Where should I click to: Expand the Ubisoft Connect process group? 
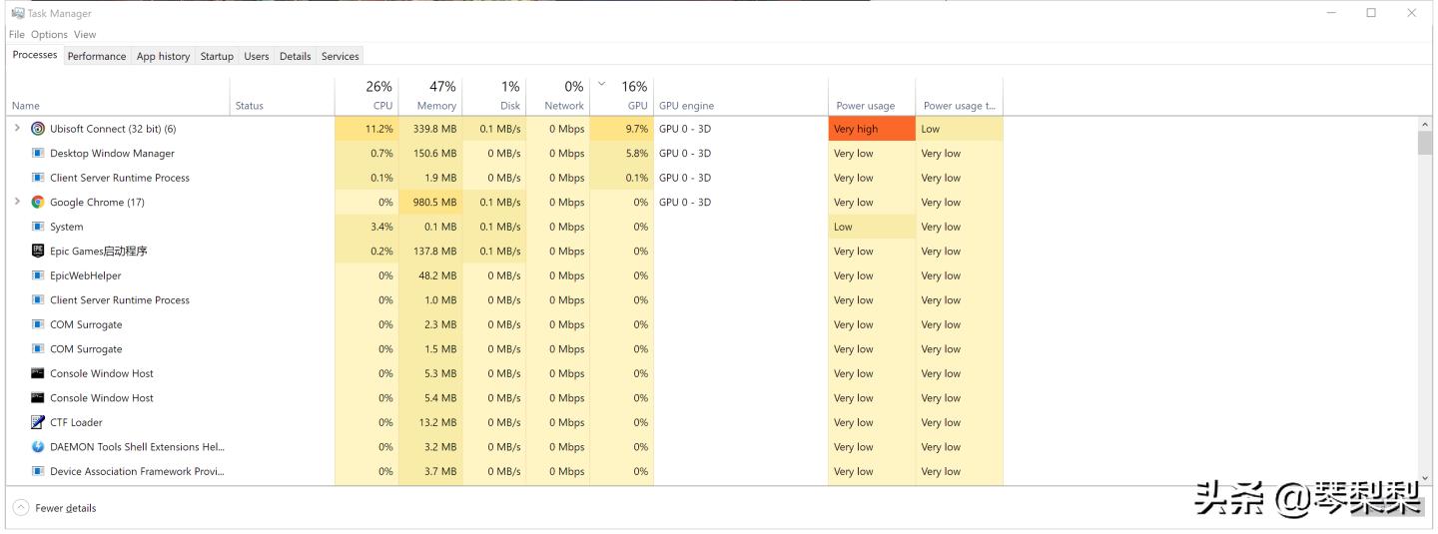17,129
